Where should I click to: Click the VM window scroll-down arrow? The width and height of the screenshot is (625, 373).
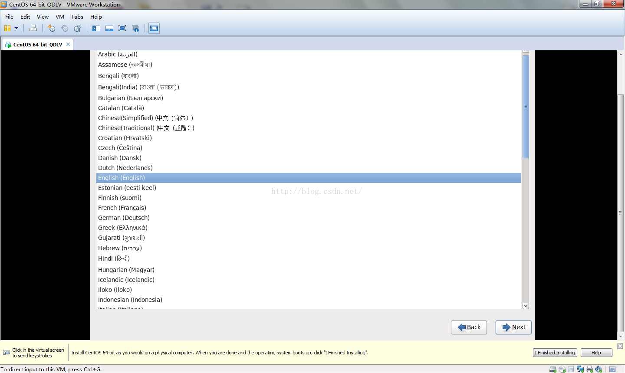click(x=620, y=336)
